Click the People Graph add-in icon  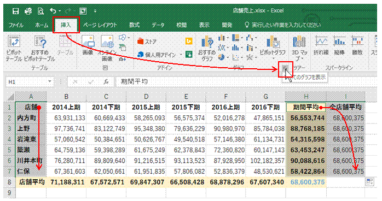pyautogui.click(x=189, y=54)
